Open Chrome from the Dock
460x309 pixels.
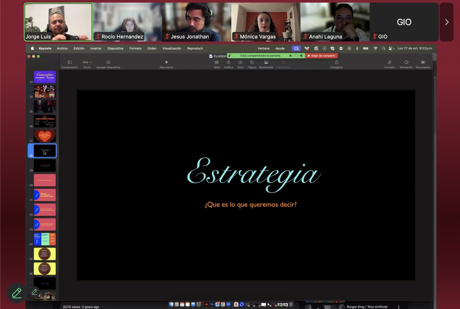point(223,304)
